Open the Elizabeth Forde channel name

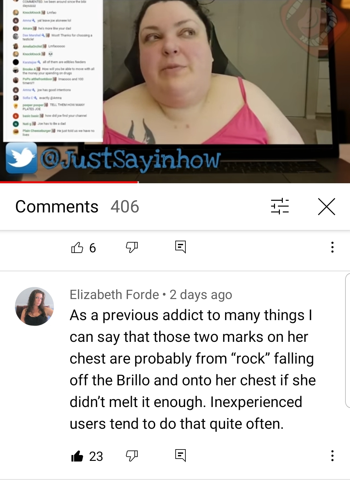(114, 294)
